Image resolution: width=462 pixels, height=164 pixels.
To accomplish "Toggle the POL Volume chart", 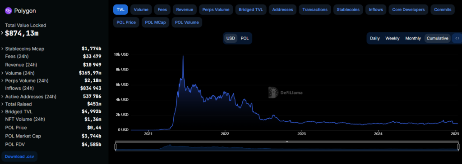I will (187, 22).
